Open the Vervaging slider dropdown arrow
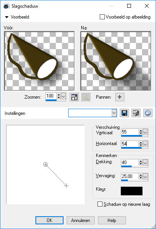Image resolution: width=156 pixels, height=229 pixels. tap(145, 177)
